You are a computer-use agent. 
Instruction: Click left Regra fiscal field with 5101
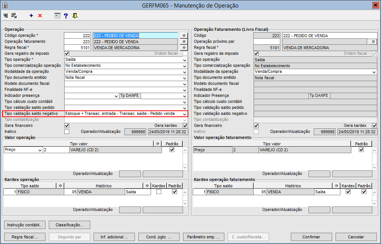[x=77, y=48]
